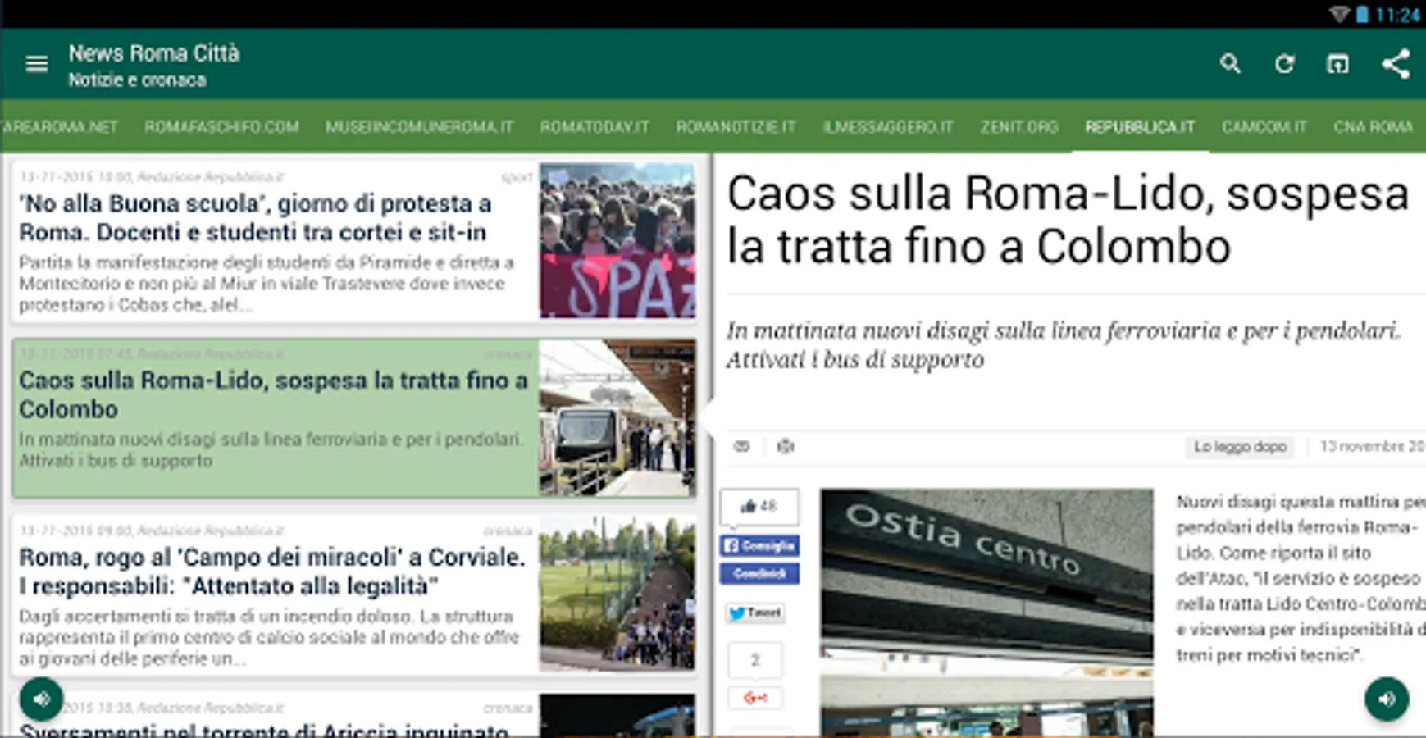1426x738 pixels.
Task: Share the app via share icon
Action: coord(1396,64)
